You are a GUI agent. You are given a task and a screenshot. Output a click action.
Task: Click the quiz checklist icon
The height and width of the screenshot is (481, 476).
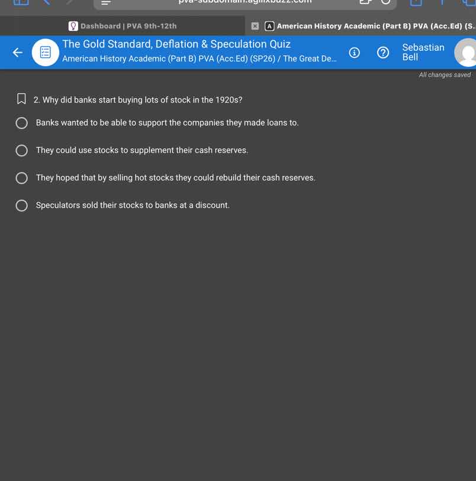coord(46,53)
